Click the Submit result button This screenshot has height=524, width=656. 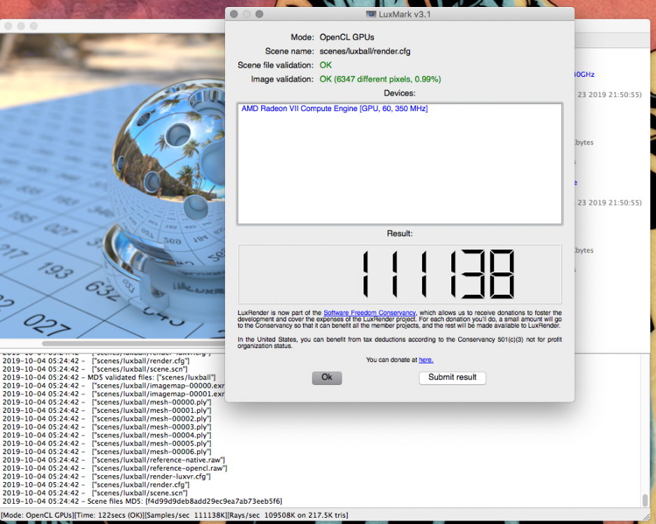pos(452,377)
